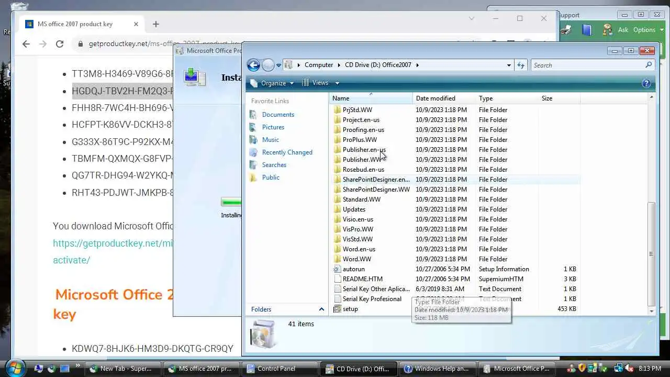The width and height of the screenshot is (670, 377).
Task: Click the Explorer help question mark icon
Action: (646, 83)
